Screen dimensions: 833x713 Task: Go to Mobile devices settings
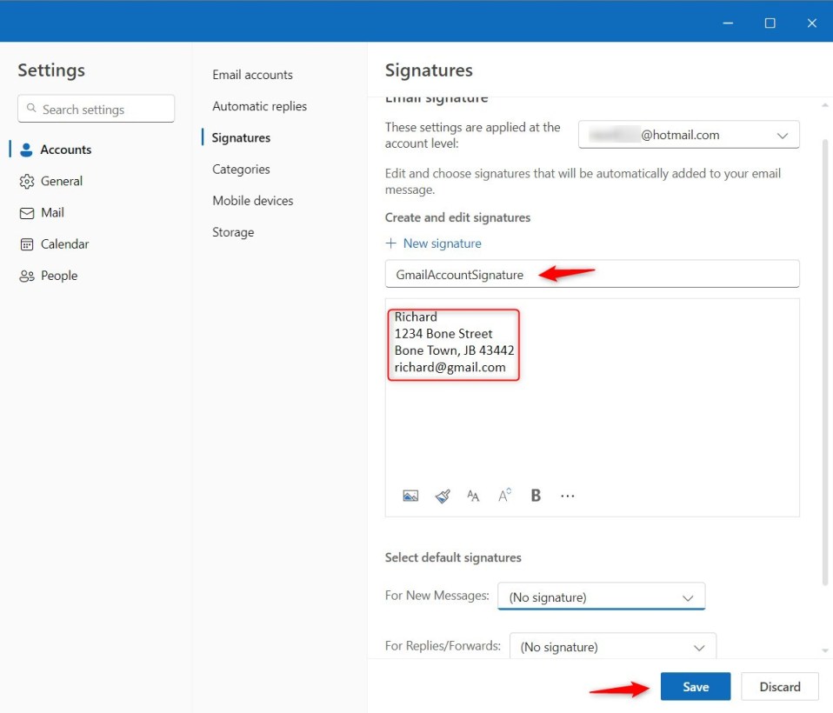252,200
